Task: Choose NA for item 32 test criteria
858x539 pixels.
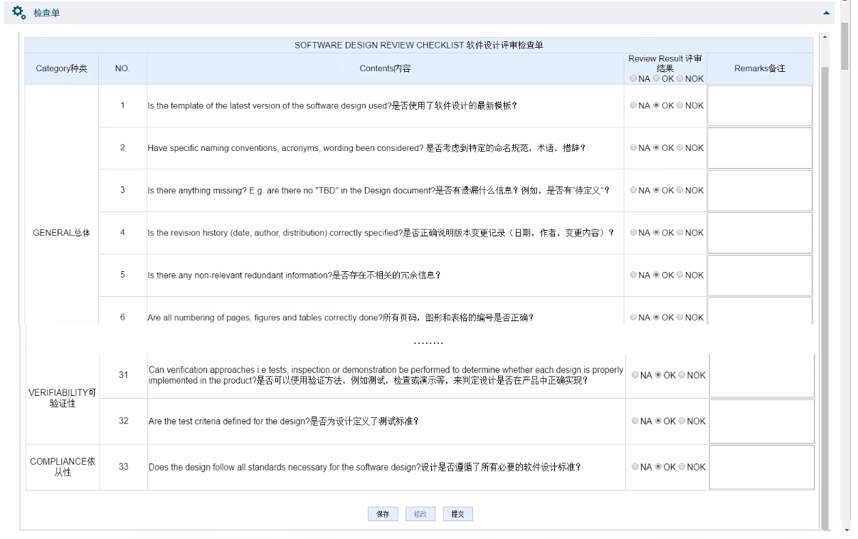Action: tap(635, 421)
